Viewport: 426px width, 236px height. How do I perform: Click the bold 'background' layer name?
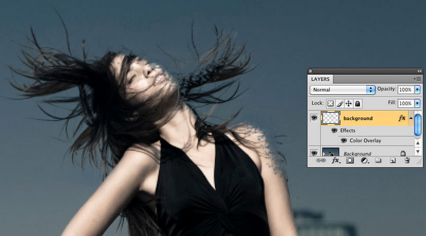pos(358,118)
